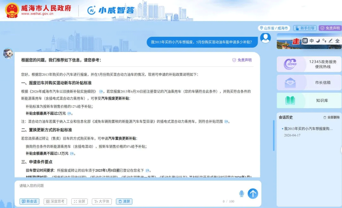Click the blue send arrow icon

(253, 193)
